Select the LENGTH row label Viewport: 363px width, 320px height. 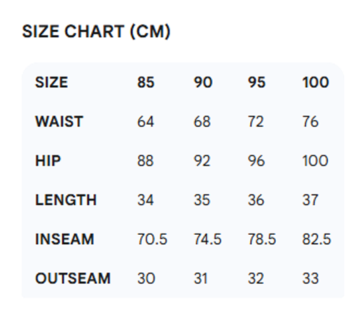(x=66, y=200)
